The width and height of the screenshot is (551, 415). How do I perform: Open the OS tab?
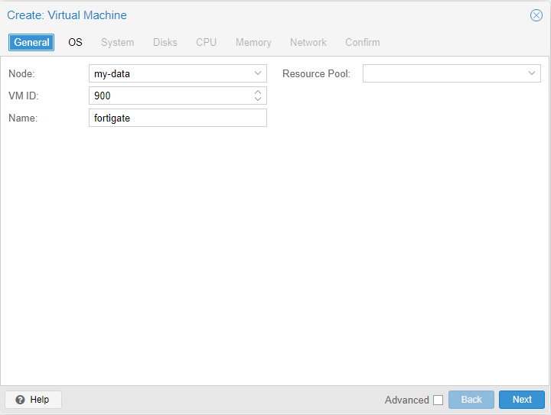click(x=75, y=43)
